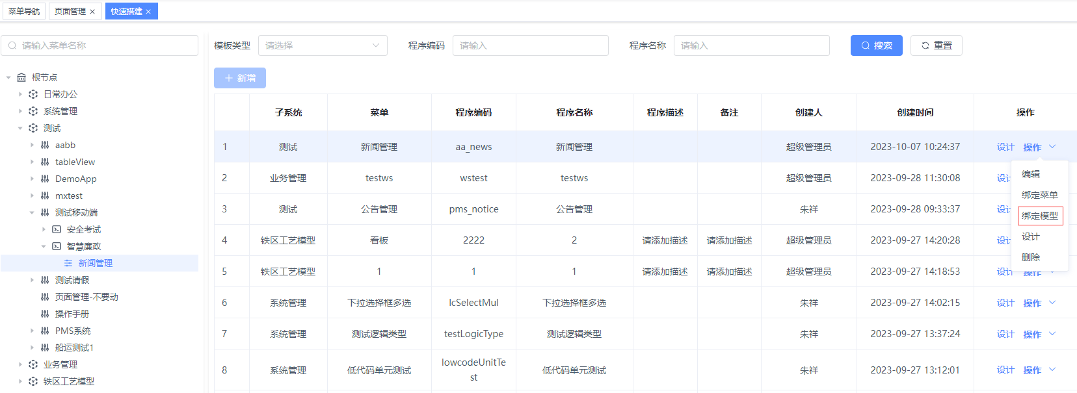Click the terminal icon next to 智慧廉政
This screenshot has width=1077, height=393.
click(57, 246)
